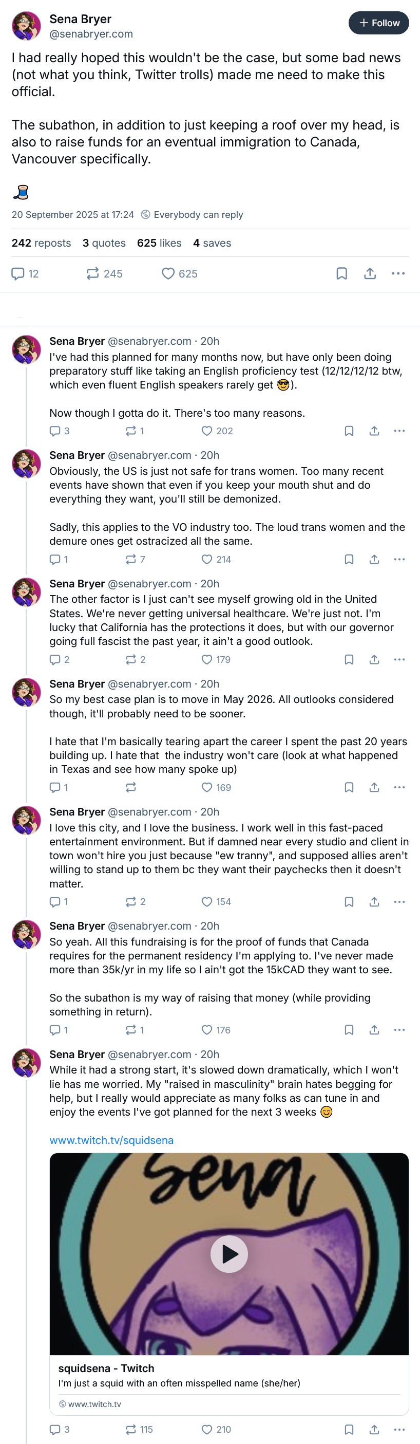
Task: Bookmark the main subathon post
Action: tap(341, 273)
